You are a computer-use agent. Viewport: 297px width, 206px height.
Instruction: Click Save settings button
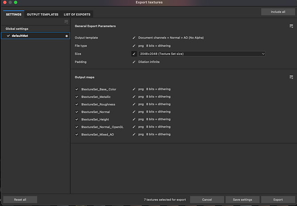click(x=242, y=199)
